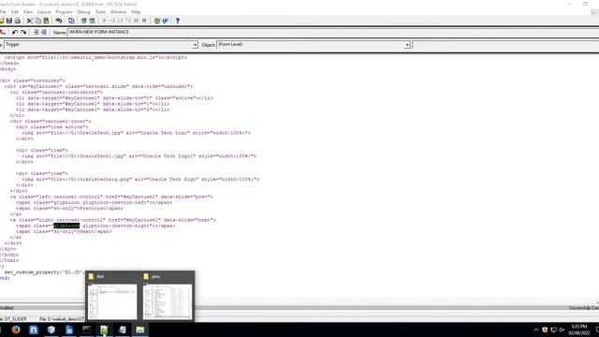Click the Run Form play arrow
Screen dimensions: 599x337
[x=104, y=21]
